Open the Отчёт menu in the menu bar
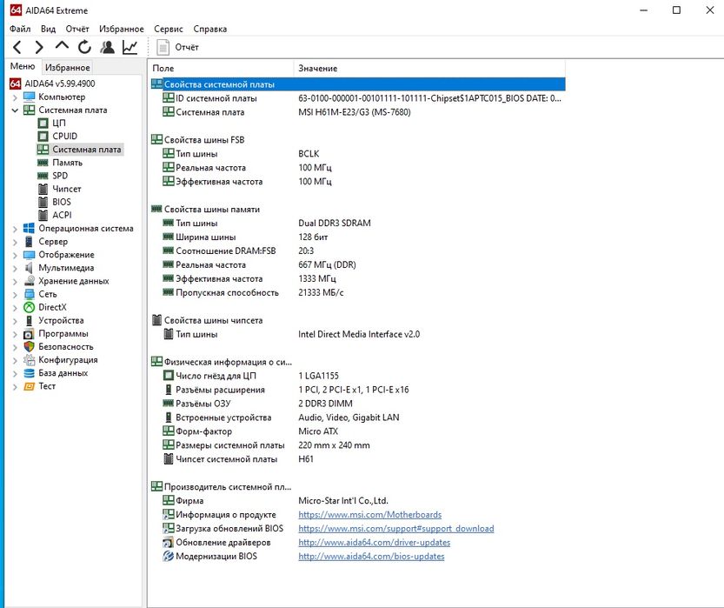724x608 pixels. click(x=77, y=29)
